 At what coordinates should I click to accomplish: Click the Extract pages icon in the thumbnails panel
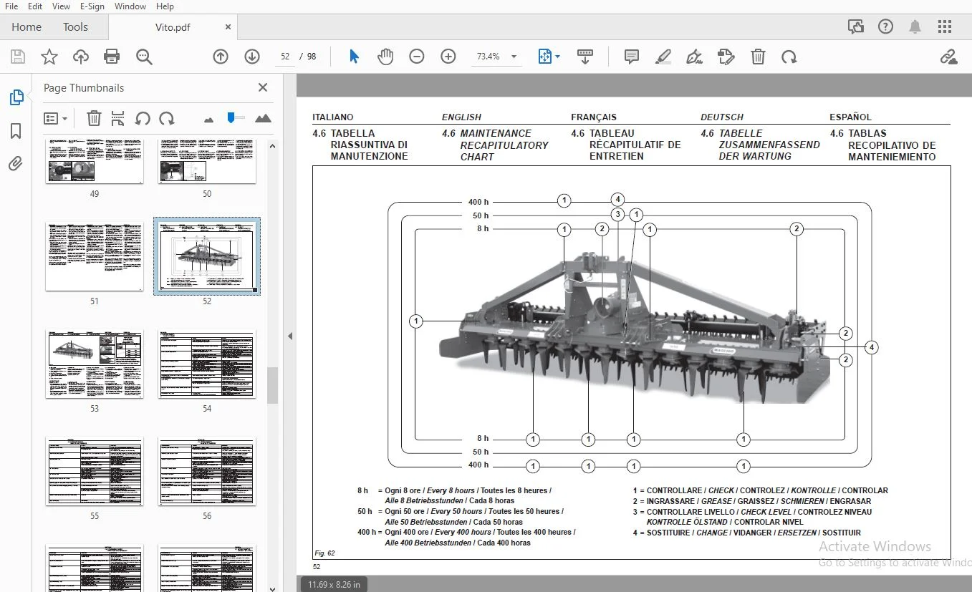[118, 118]
